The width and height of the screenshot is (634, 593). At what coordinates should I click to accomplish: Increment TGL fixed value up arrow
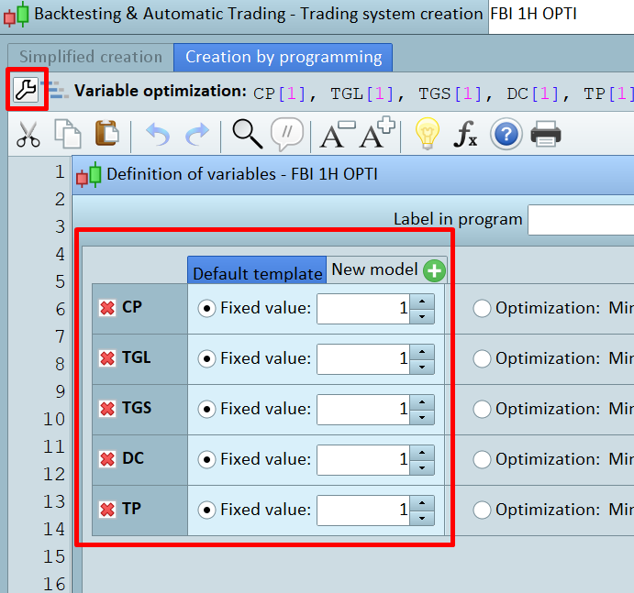point(422,352)
